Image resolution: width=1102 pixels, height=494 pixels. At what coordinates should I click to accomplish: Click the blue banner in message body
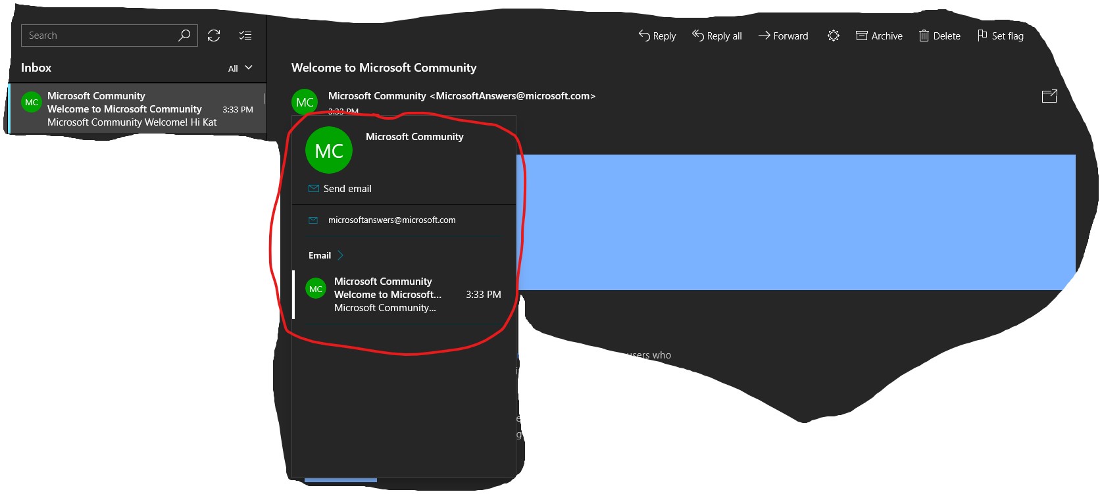pos(796,222)
